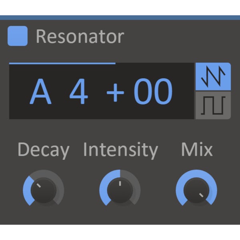Toggle the Resonator enable square

tap(18, 36)
